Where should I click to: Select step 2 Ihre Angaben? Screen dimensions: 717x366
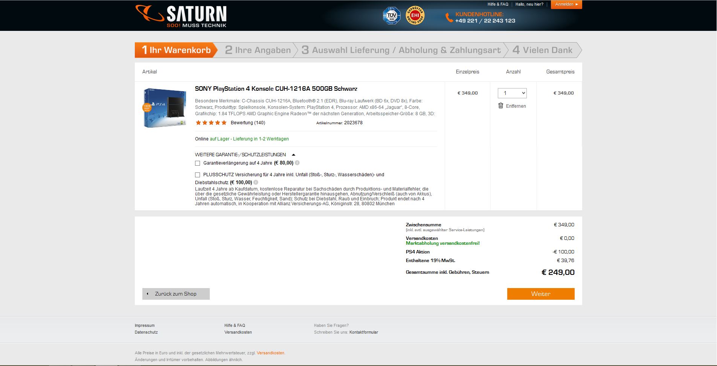pos(258,50)
